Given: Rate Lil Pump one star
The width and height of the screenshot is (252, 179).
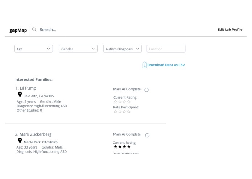Looking at the screenshot, I should pyautogui.click(x=115, y=112).
